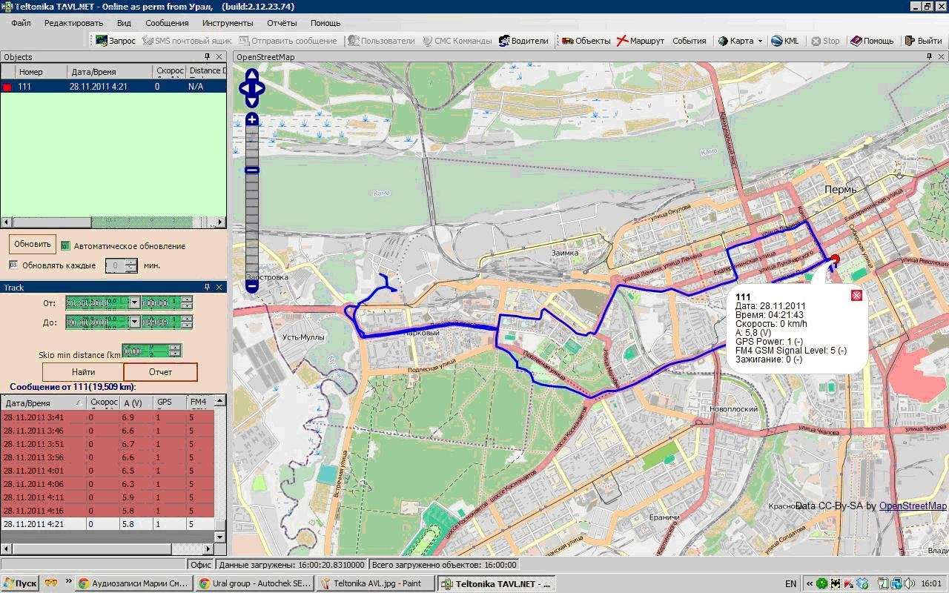Pan the map right arrow
Viewport: 949px width, 593px height.
click(260, 88)
